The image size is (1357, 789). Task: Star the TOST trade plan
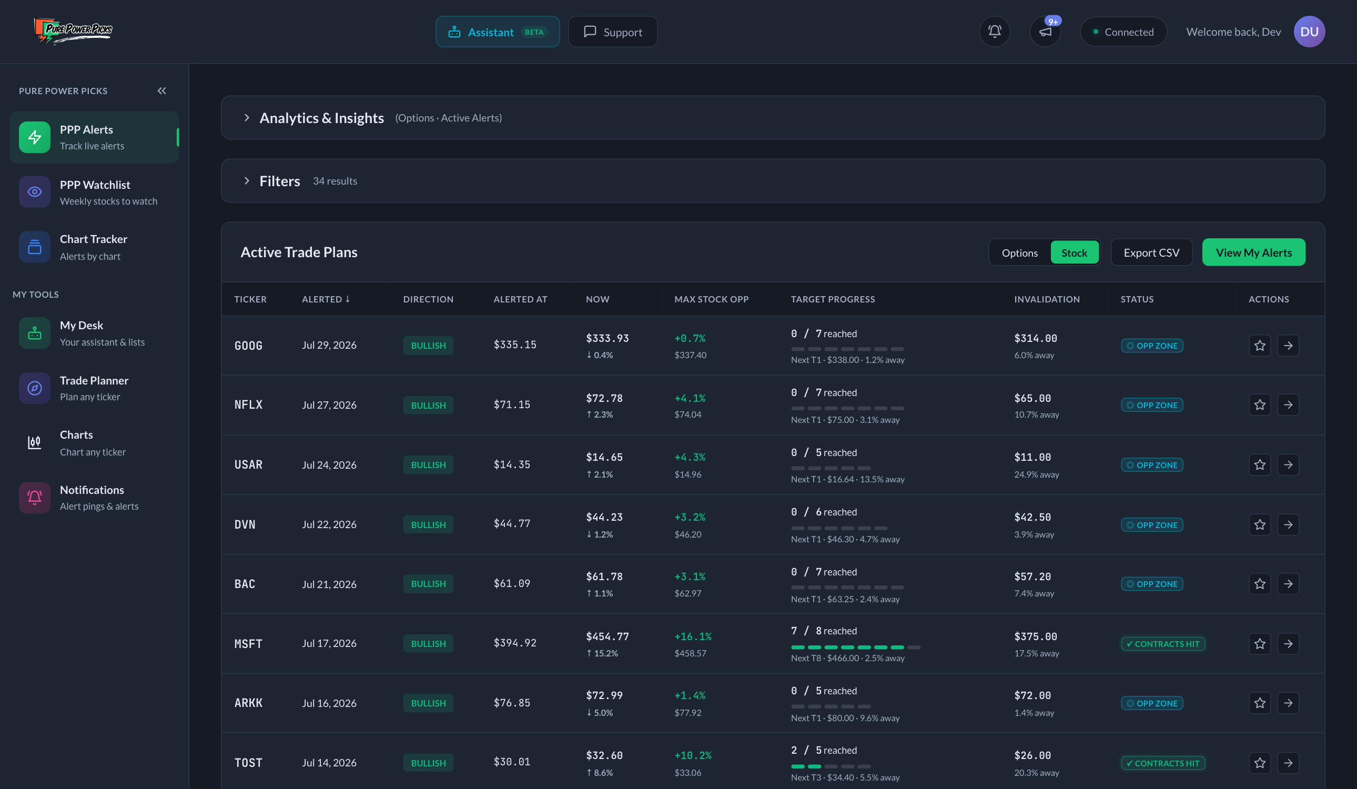[x=1260, y=763]
